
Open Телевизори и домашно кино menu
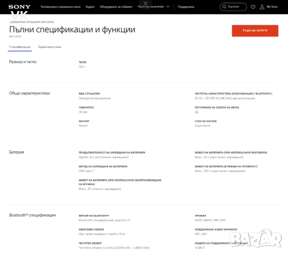pos(60,7)
